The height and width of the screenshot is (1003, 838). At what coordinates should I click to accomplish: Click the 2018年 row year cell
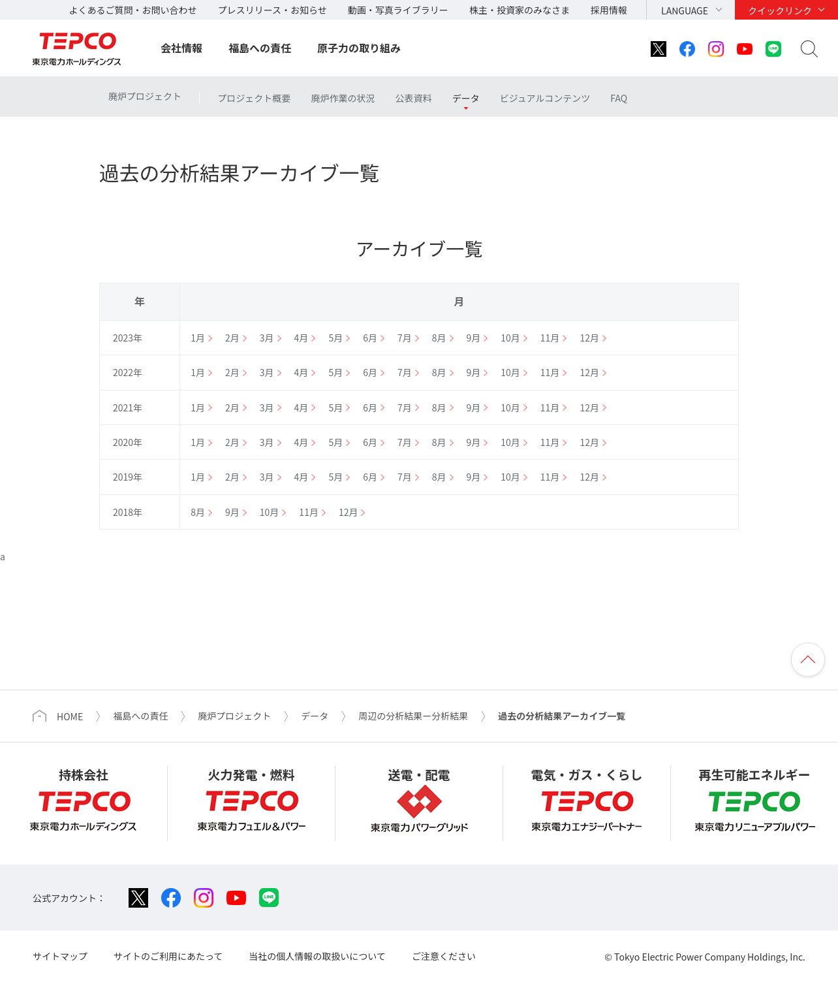click(x=140, y=513)
